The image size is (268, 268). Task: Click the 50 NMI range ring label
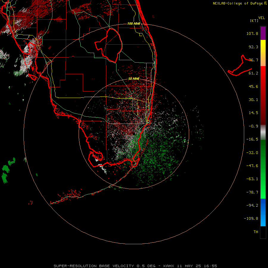pyautogui.click(x=134, y=79)
